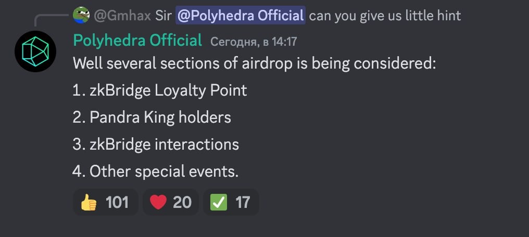Click Gmhax's Pepe frog avatar
Viewport: 529px width, 237px height.
coord(81,15)
